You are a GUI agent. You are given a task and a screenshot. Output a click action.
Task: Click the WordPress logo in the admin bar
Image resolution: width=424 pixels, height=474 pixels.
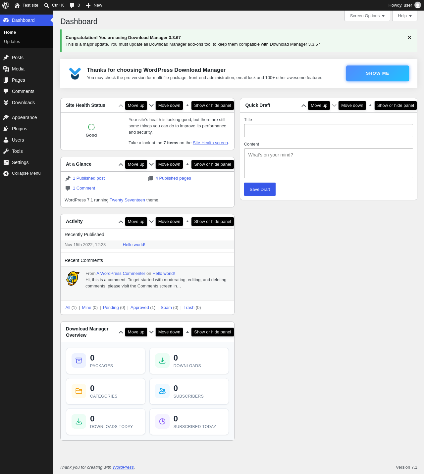click(x=6, y=5)
